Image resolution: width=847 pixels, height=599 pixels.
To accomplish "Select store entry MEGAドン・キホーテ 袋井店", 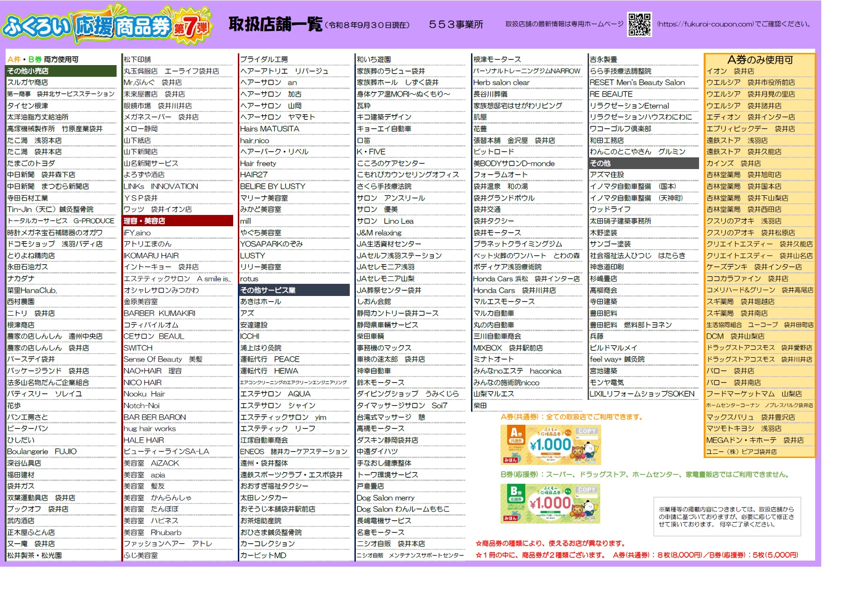I will tap(755, 441).
